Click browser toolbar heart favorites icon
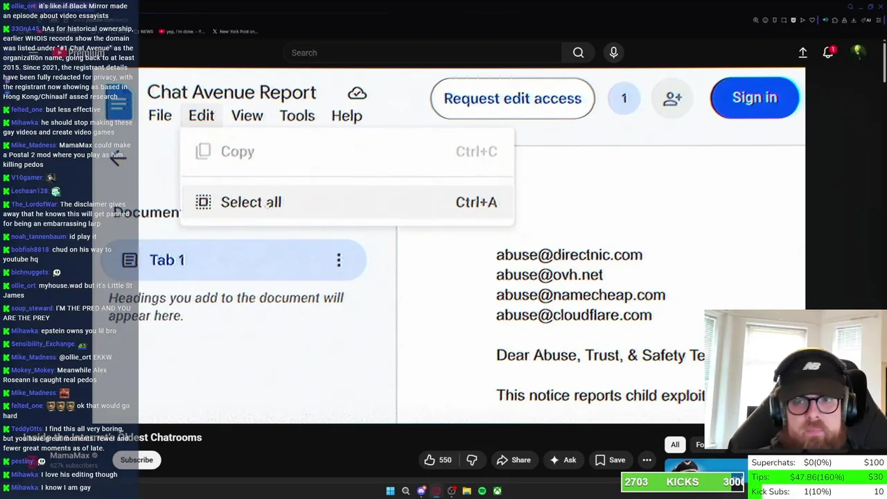 point(812,20)
